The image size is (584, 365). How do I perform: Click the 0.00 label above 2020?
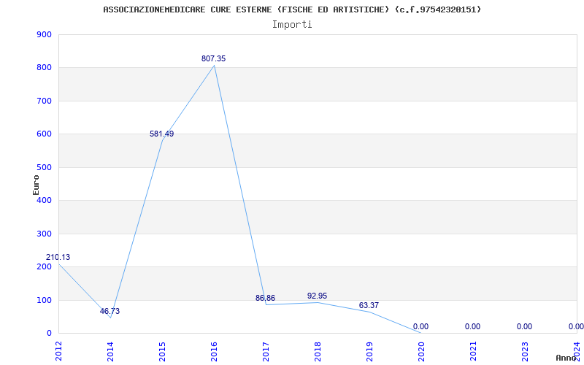421,326
